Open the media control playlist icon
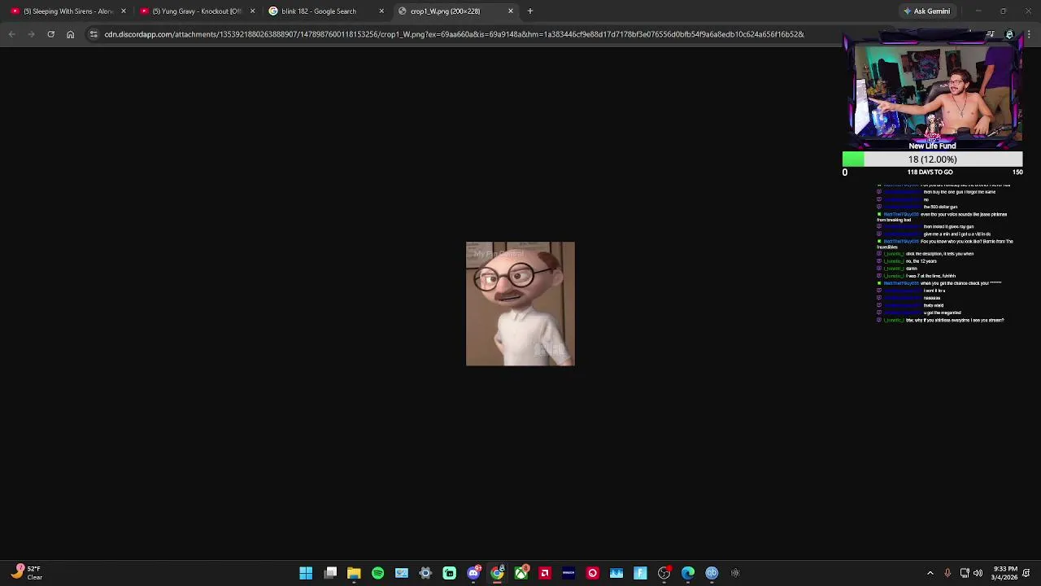This screenshot has height=586, width=1041. coord(990,34)
